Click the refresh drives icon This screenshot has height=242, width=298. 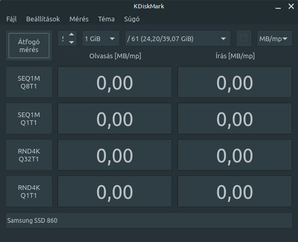pyautogui.click(x=244, y=38)
